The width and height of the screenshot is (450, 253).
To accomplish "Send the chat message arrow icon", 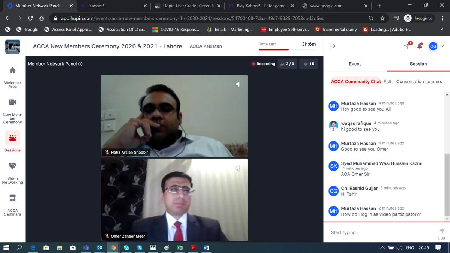I will click(x=441, y=231).
